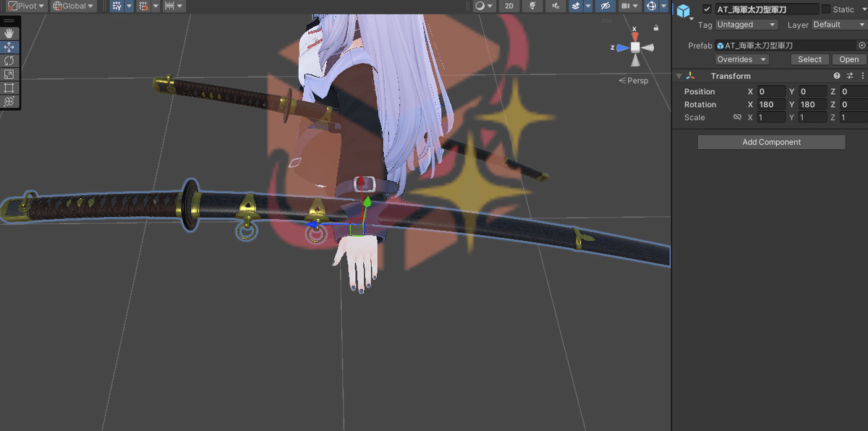The image size is (868, 431).
Task: Click the 2D view toggle button
Action: pos(509,6)
